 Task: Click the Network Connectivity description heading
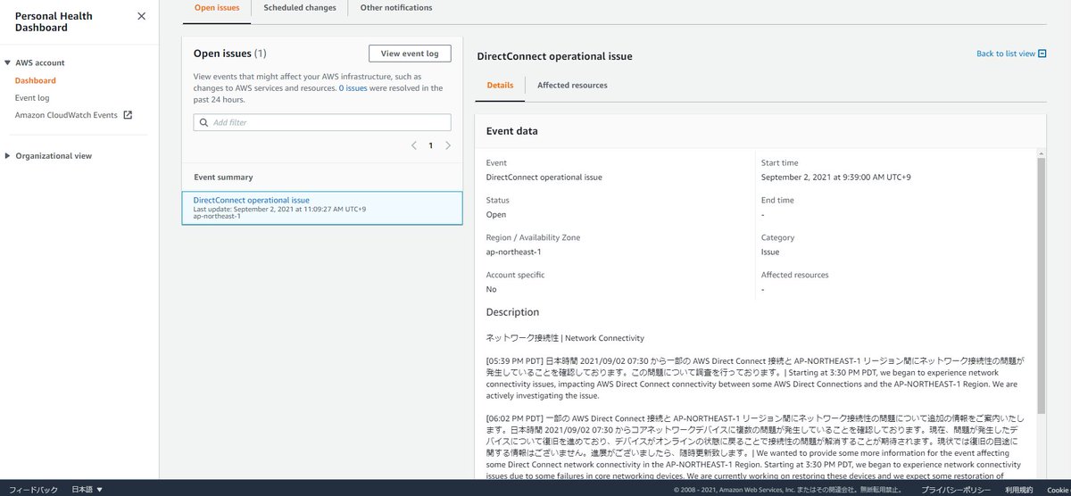565,338
